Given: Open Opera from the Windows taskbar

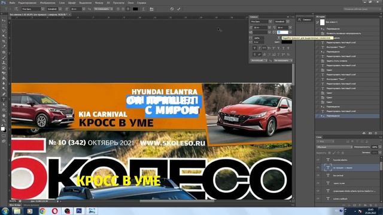Looking at the screenshot, I should (54, 211).
